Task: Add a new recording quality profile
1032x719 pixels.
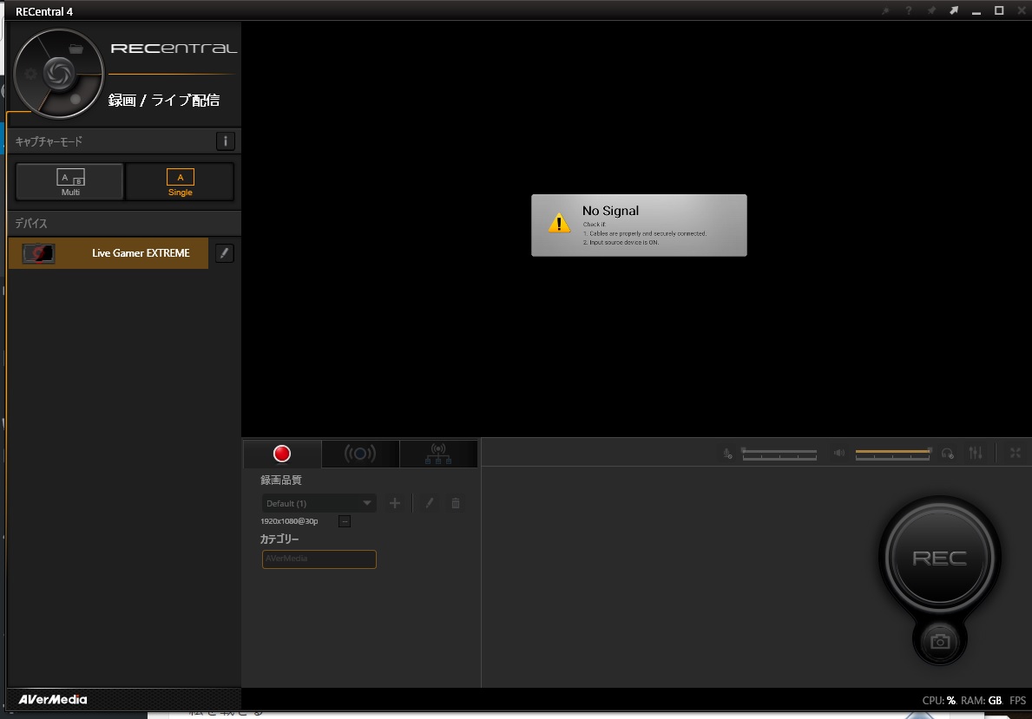Action: (395, 503)
